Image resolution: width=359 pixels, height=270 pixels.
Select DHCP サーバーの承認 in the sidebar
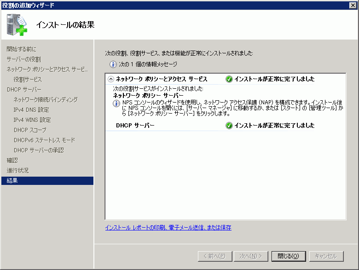(x=39, y=150)
